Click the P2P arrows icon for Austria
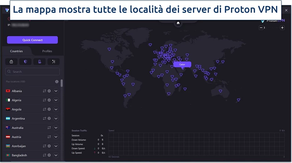 tap(49, 137)
